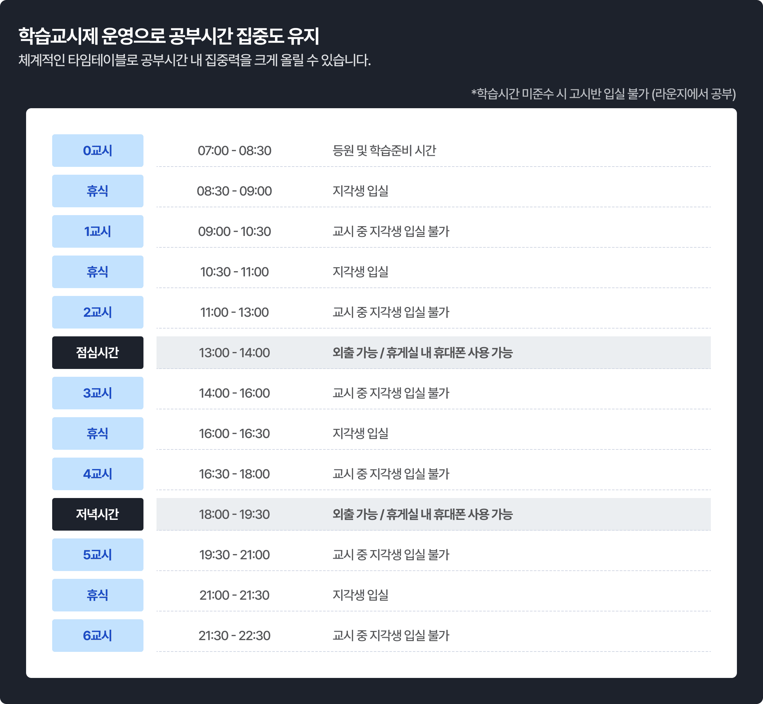
Task: Select the 1교시 period badge
Action: pos(97,231)
